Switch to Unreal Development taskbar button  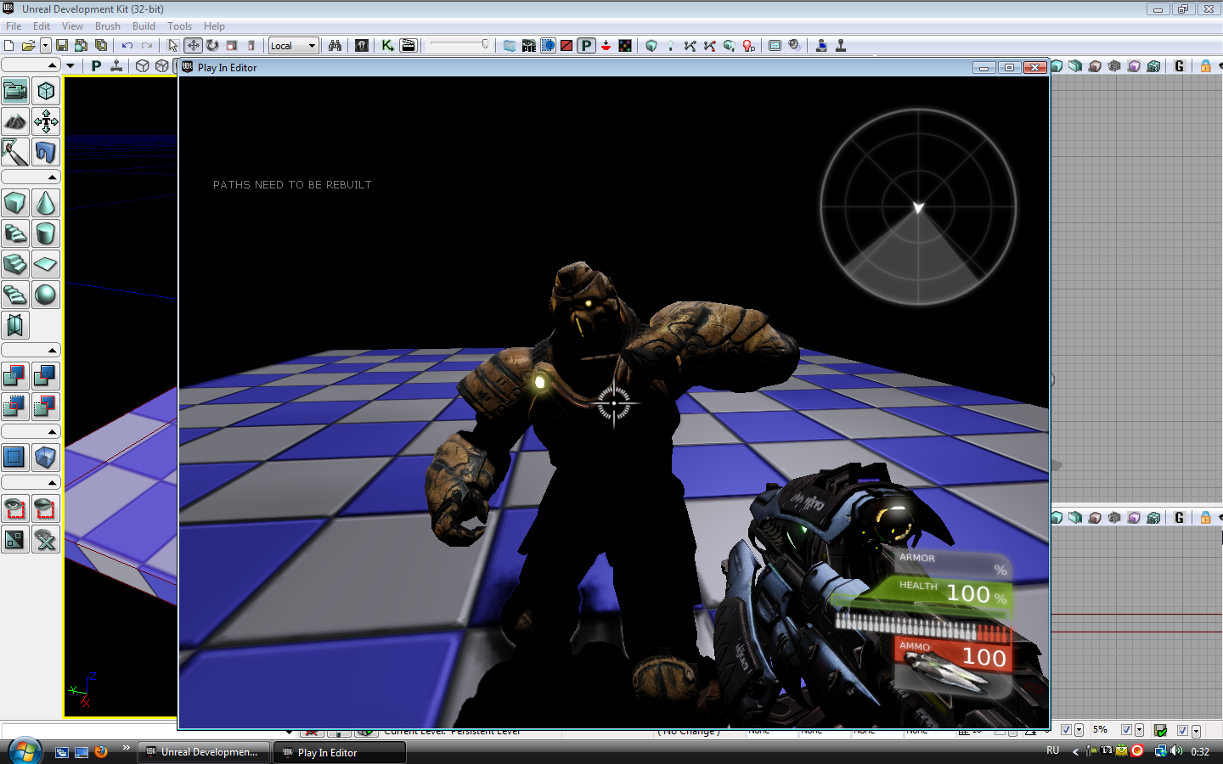coord(204,752)
